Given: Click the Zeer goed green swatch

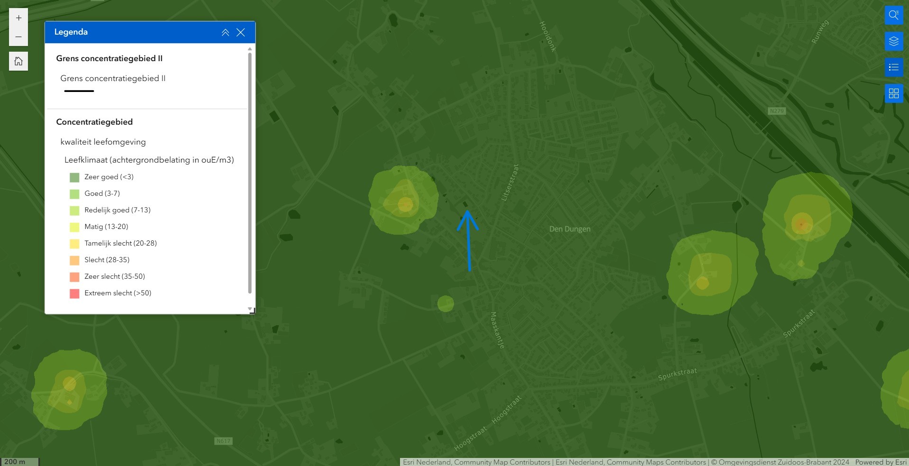Looking at the screenshot, I should point(74,177).
